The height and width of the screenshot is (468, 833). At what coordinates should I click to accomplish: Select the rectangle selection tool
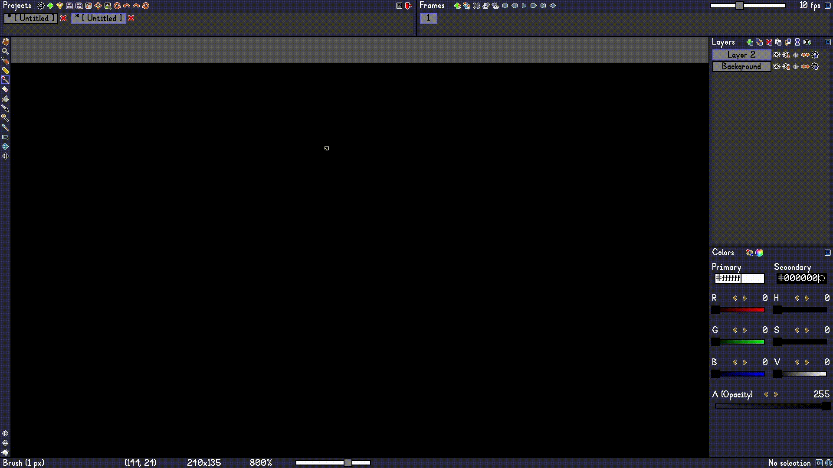pyautogui.click(x=5, y=137)
